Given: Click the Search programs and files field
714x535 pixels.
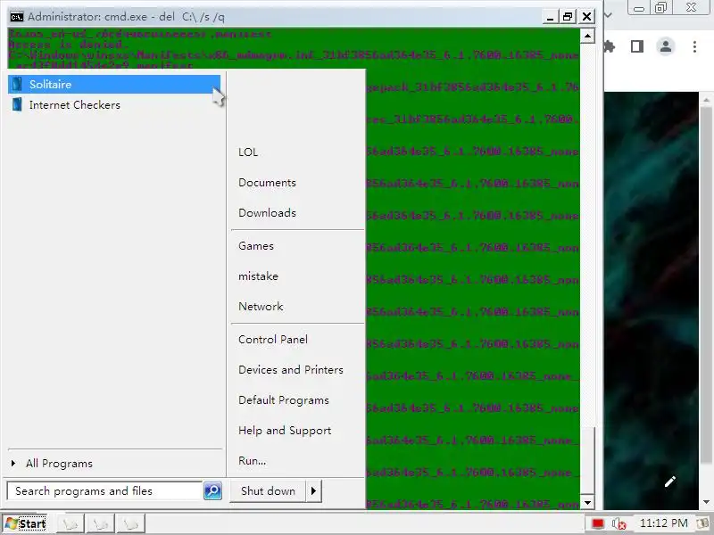Looking at the screenshot, I should coord(104,491).
